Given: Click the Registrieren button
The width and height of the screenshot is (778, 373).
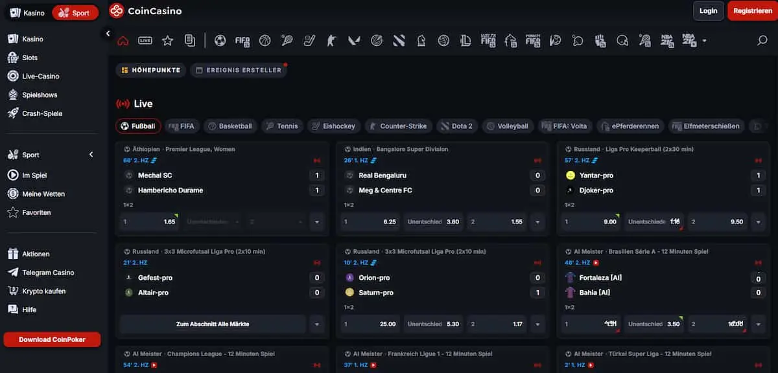Looking at the screenshot, I should [752, 11].
